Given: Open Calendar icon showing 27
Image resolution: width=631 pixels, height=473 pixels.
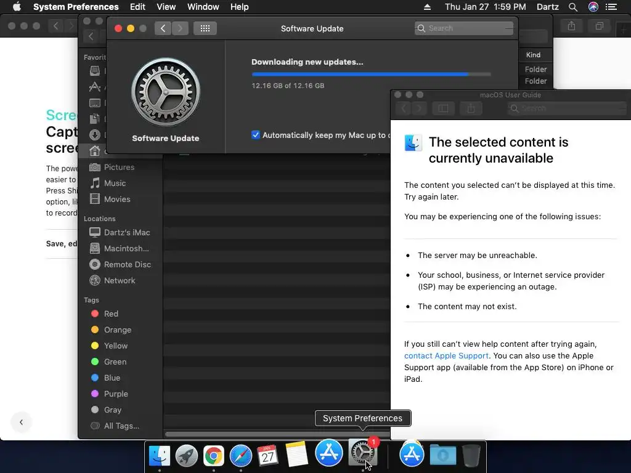Looking at the screenshot, I should 267,455.
